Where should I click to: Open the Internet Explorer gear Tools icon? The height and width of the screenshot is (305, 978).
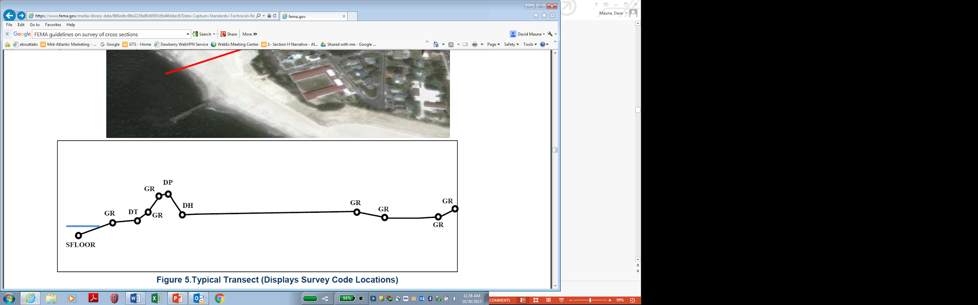pyautogui.click(x=553, y=16)
